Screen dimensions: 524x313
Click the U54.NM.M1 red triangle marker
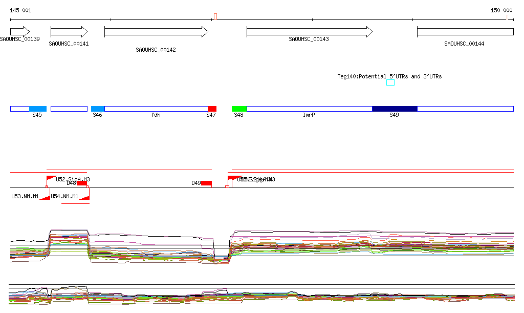[x=84, y=197]
